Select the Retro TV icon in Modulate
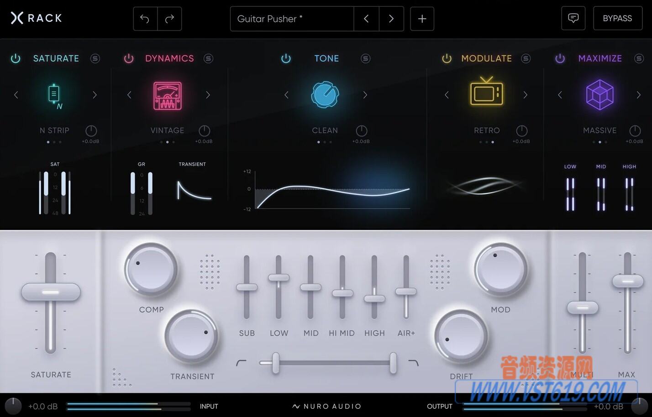 pos(485,93)
